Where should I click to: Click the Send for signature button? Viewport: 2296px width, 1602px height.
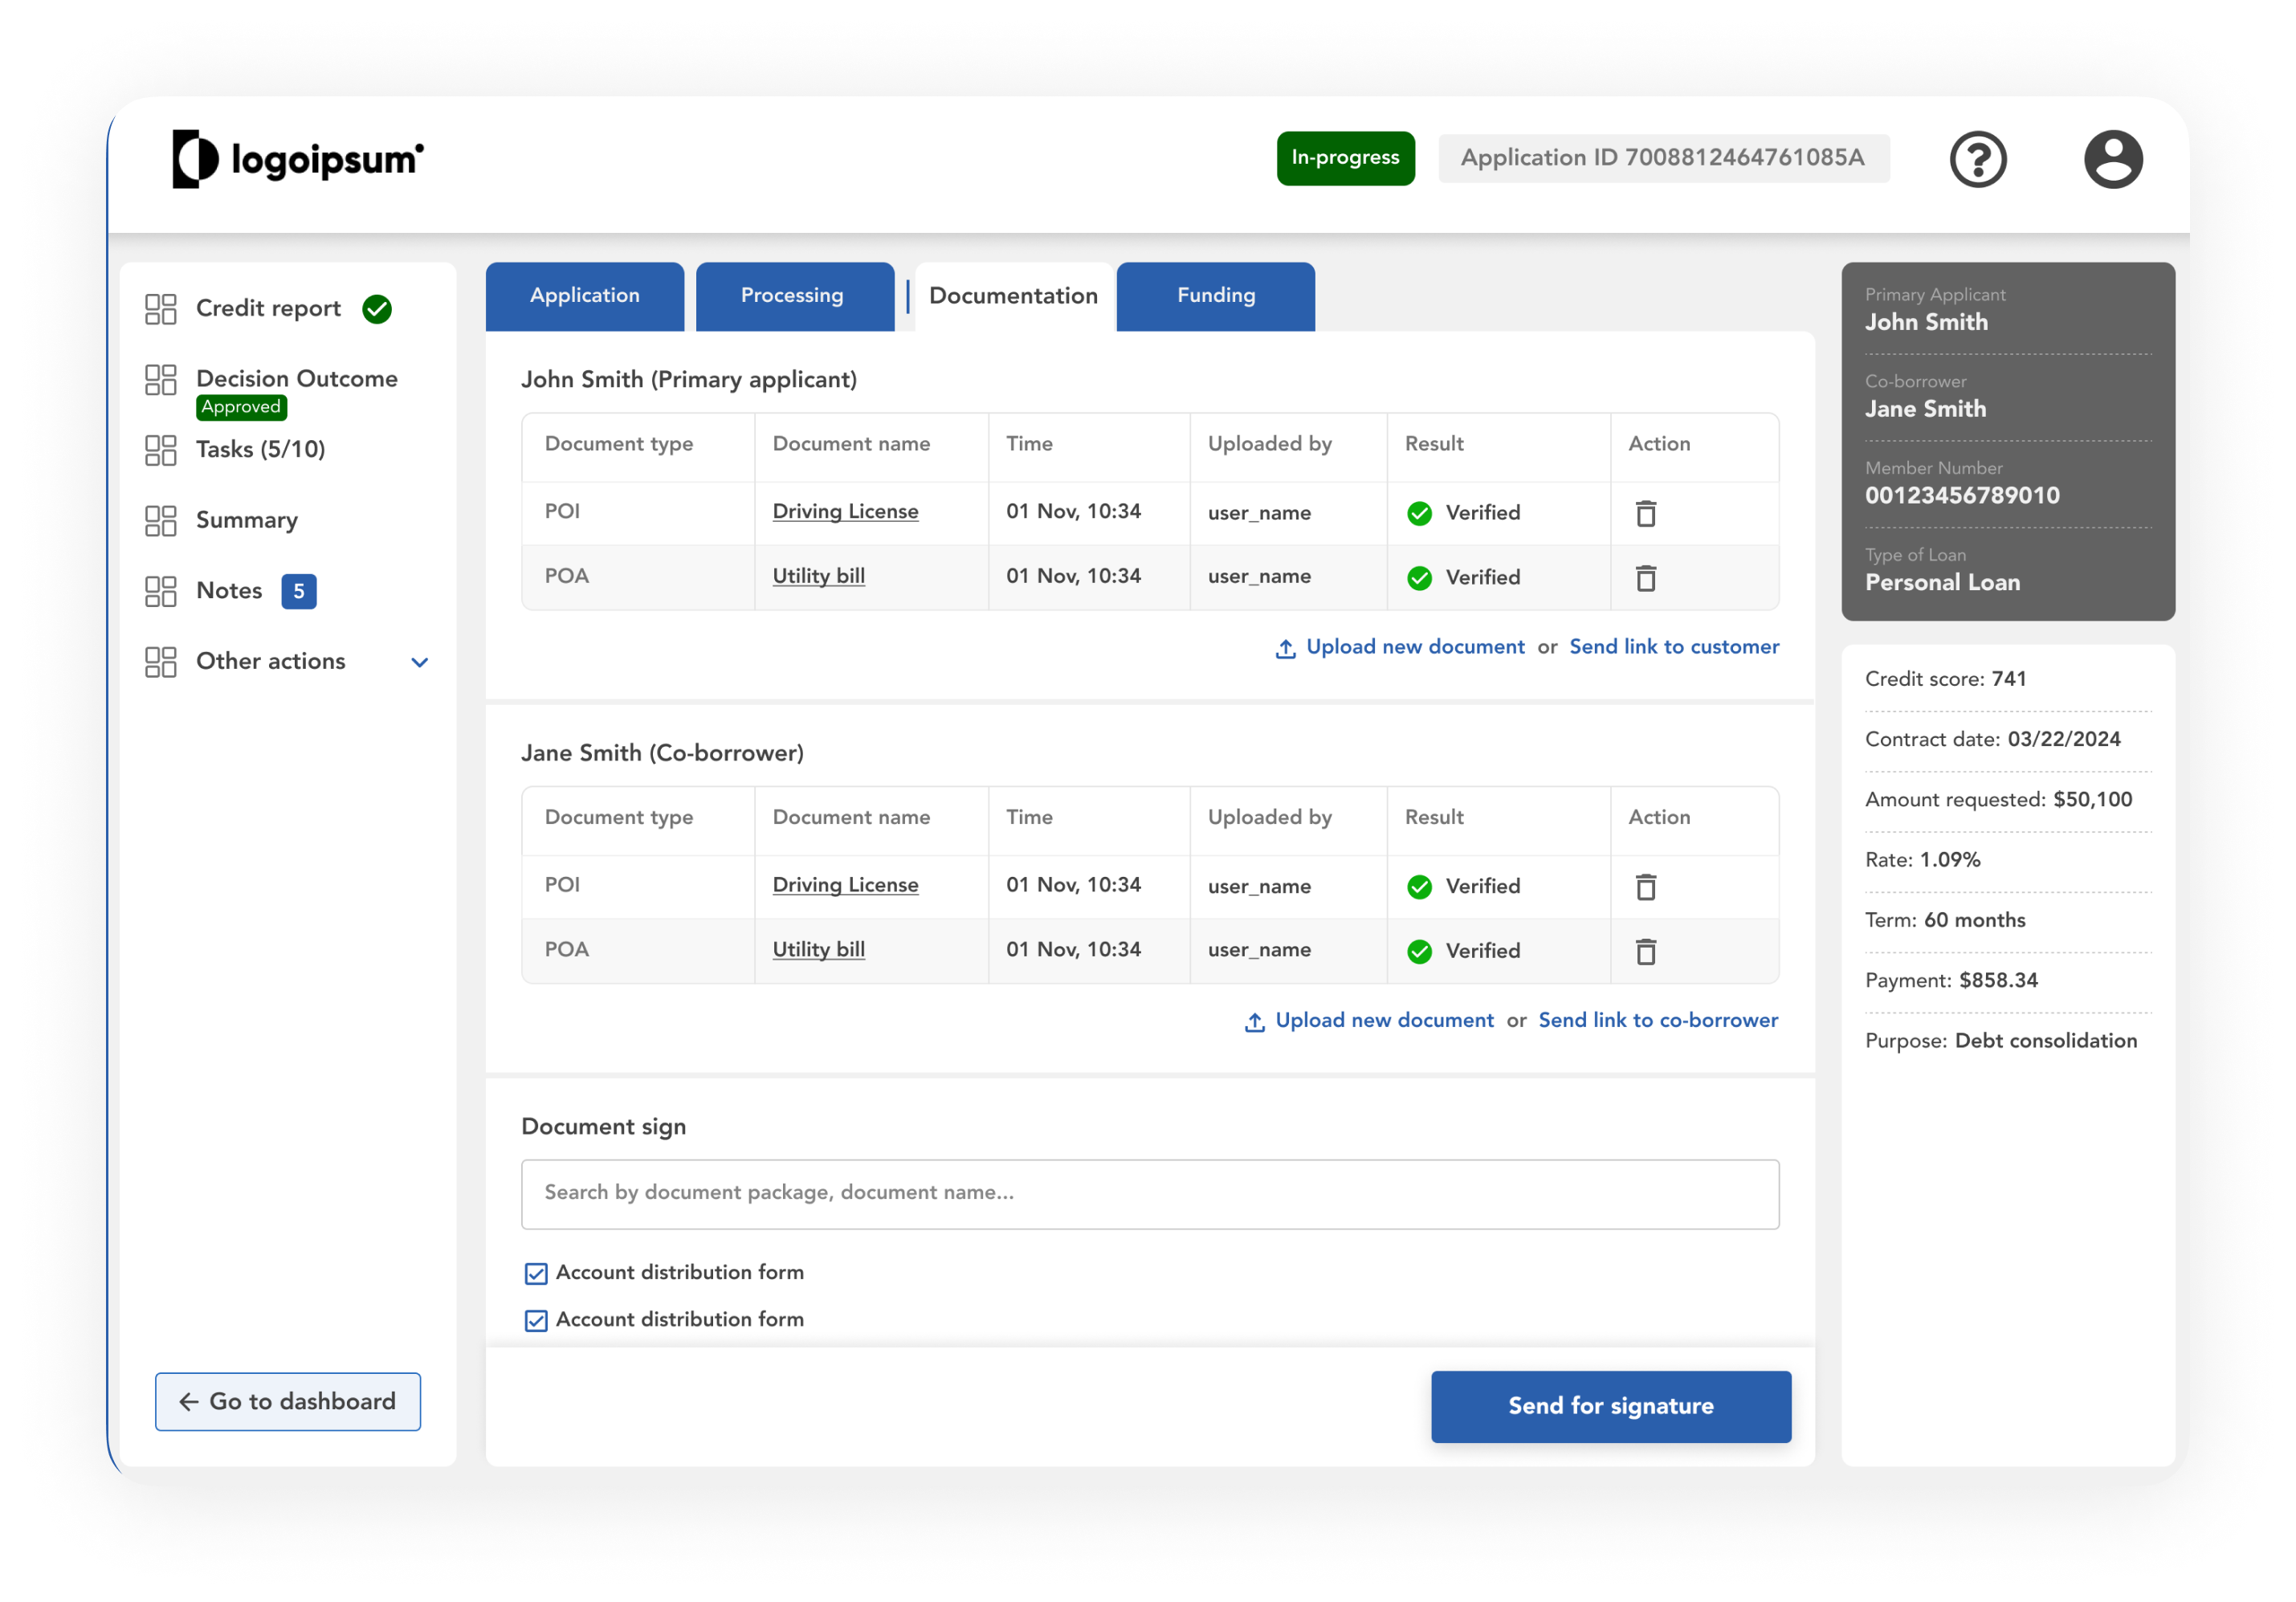coord(1610,1406)
